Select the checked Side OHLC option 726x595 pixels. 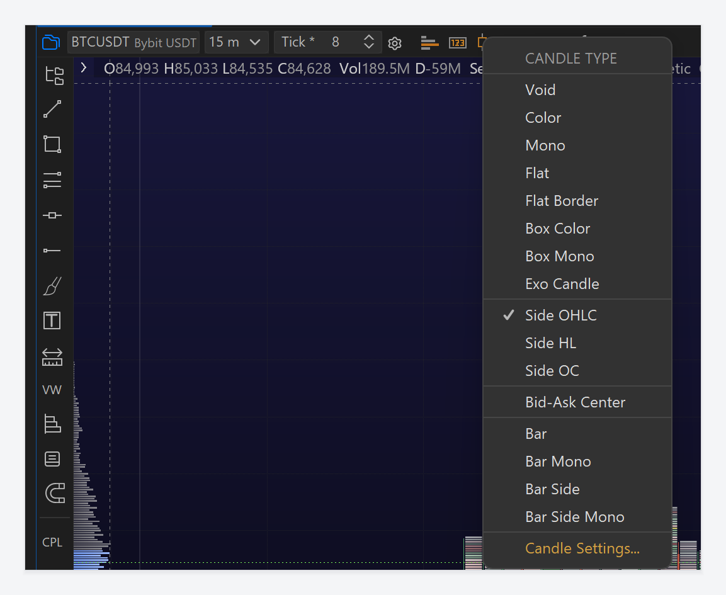[x=577, y=315]
